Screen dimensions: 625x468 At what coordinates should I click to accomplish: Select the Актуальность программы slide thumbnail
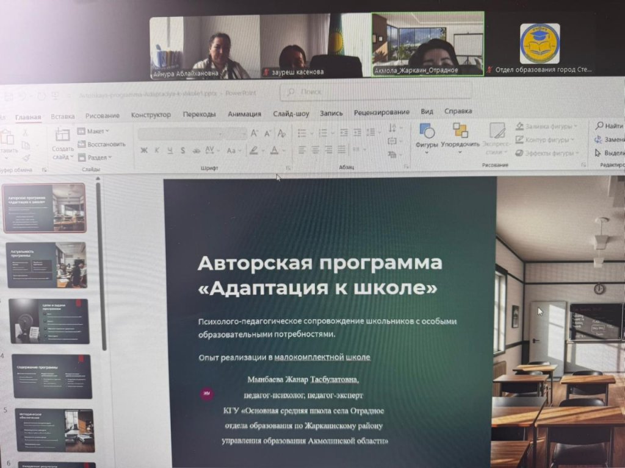[x=46, y=264]
